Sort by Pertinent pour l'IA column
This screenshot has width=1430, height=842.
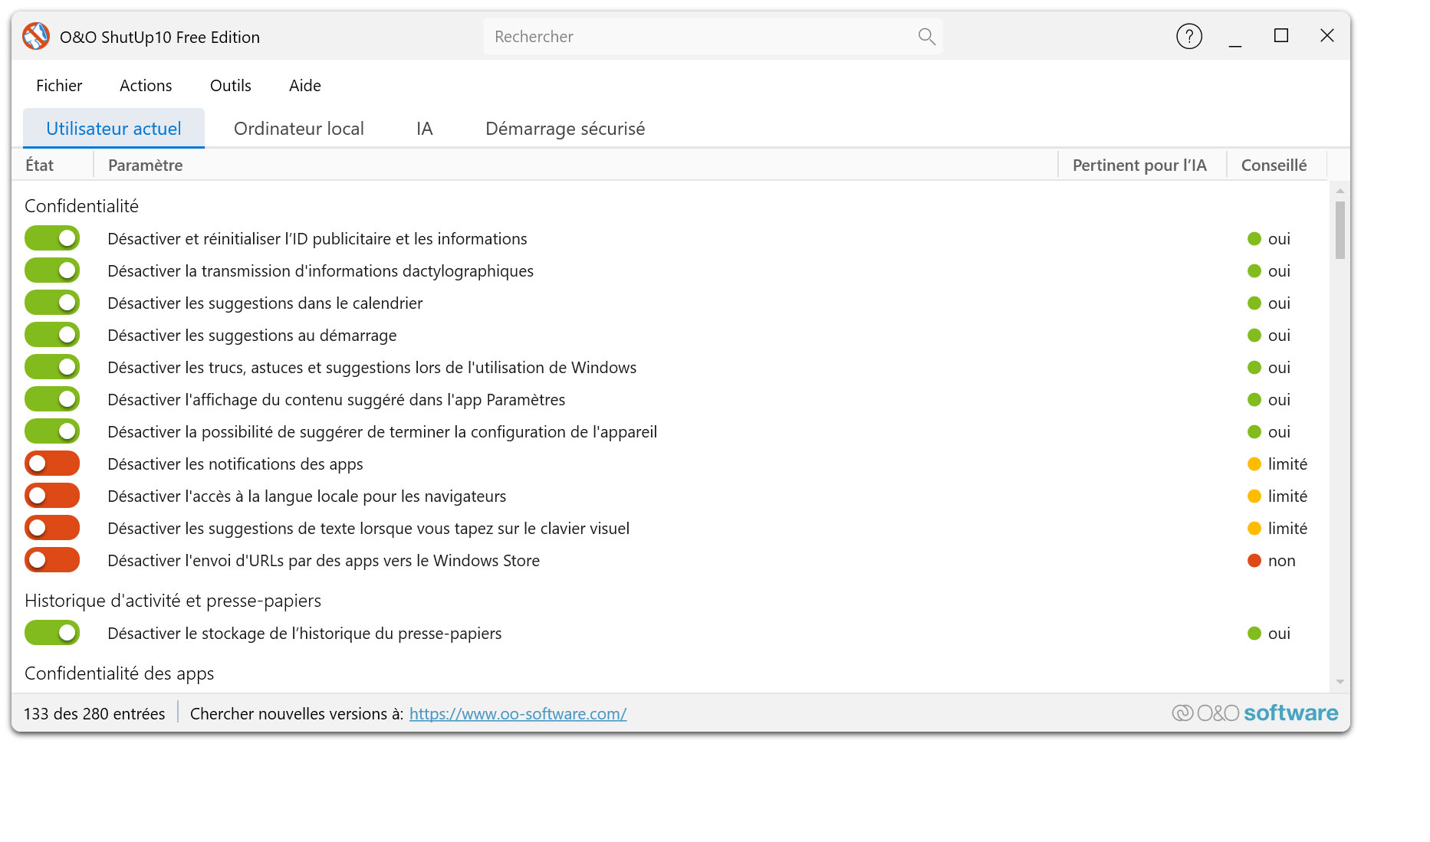(1142, 165)
